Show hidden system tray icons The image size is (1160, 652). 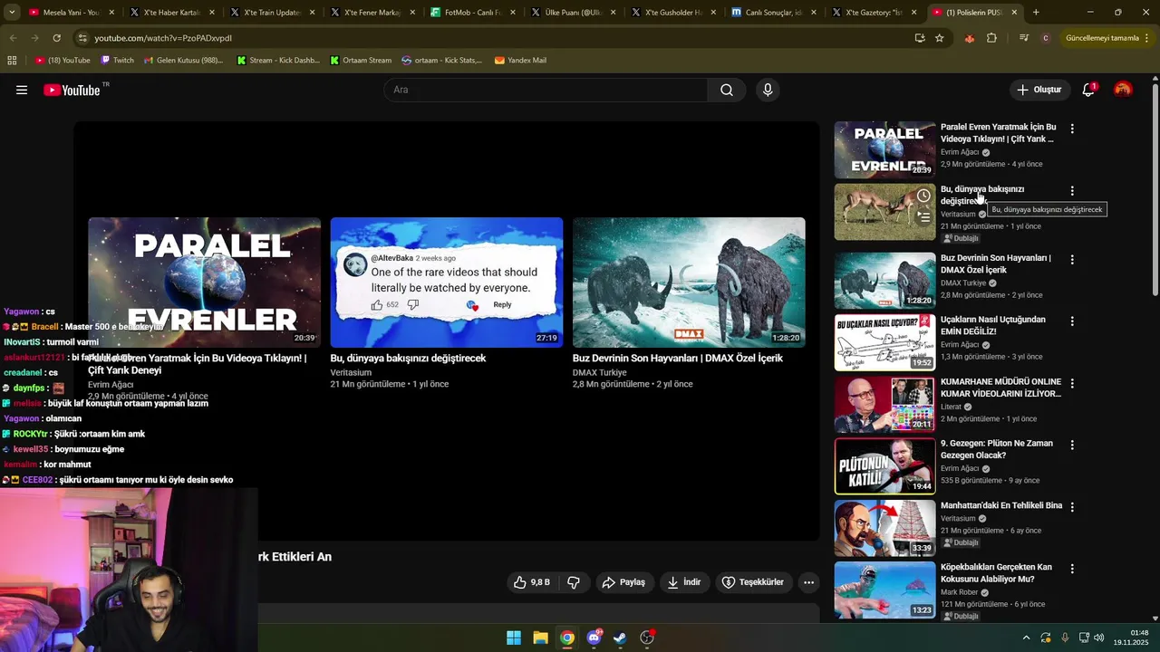tap(1026, 638)
